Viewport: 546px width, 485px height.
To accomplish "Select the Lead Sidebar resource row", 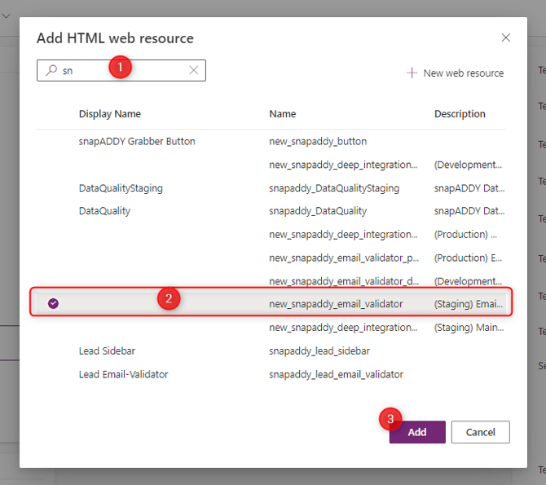I will pyautogui.click(x=107, y=351).
